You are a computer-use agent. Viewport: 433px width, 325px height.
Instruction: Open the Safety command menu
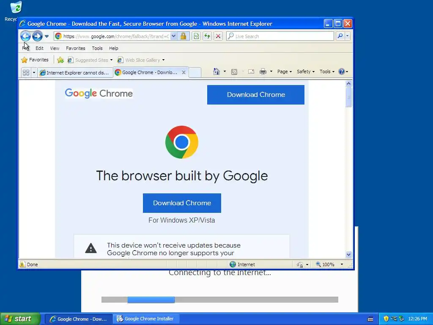pyautogui.click(x=306, y=72)
